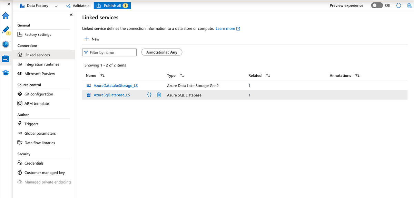Click New linked service button
414x198 pixels.
click(92, 39)
